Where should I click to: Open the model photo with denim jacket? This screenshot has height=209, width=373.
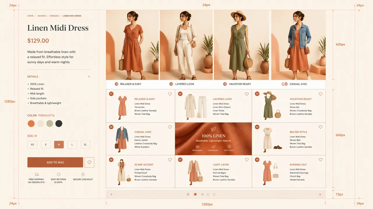[298, 45]
